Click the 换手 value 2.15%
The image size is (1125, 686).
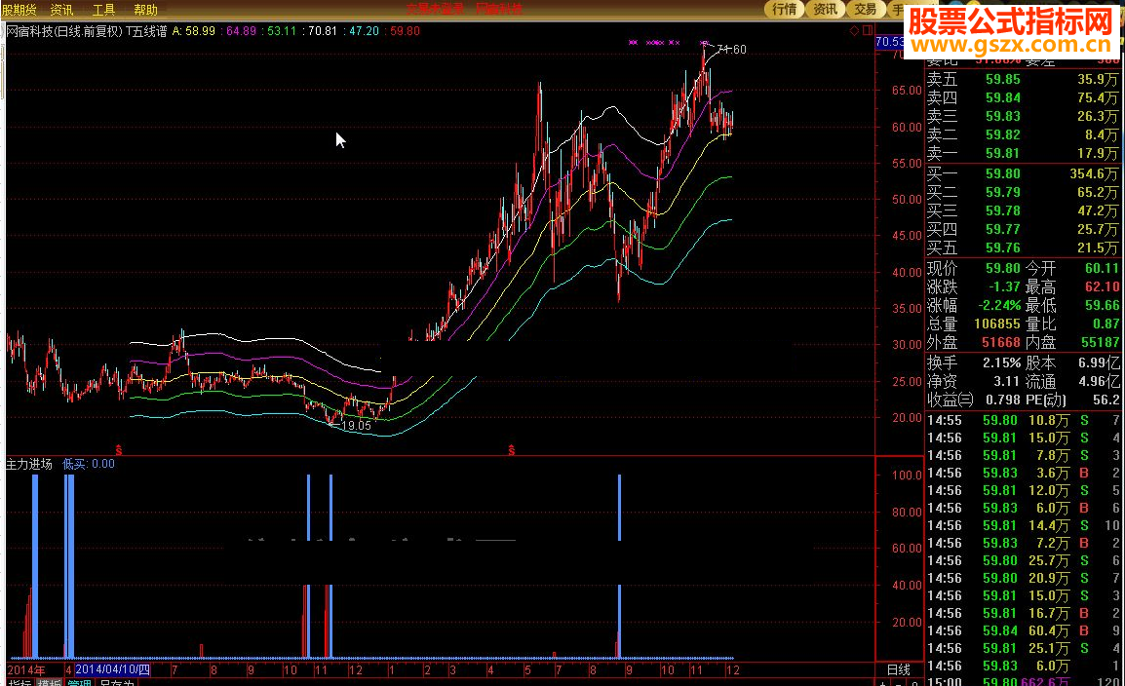pos(1001,363)
